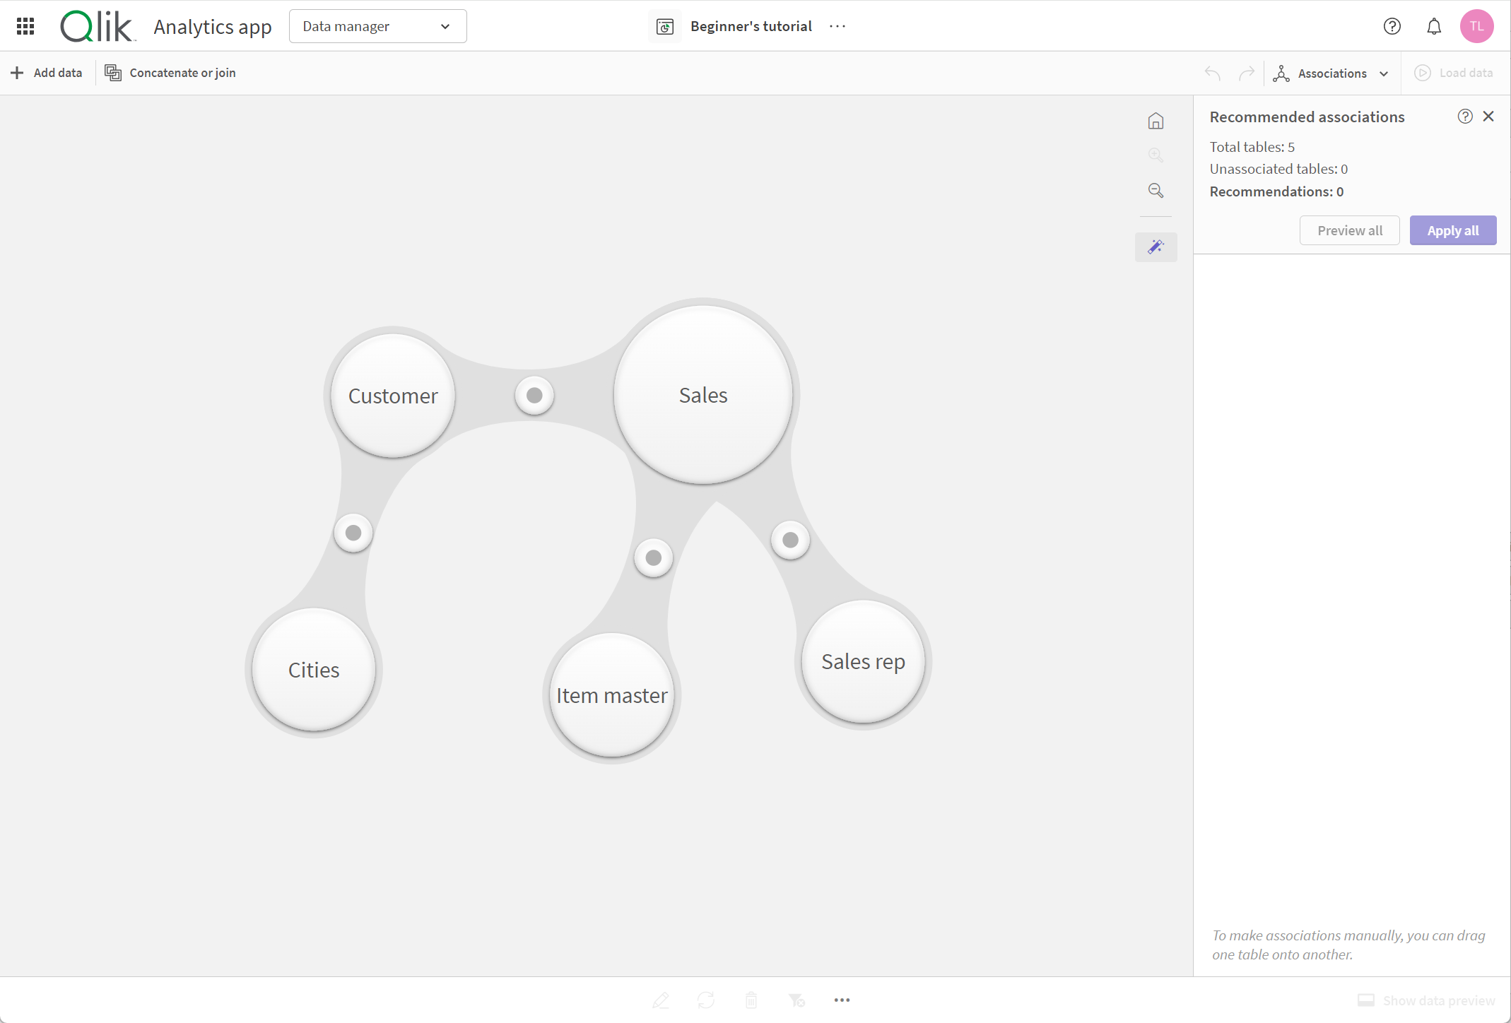
Task: Click the zoom out icon
Action: [1156, 189]
